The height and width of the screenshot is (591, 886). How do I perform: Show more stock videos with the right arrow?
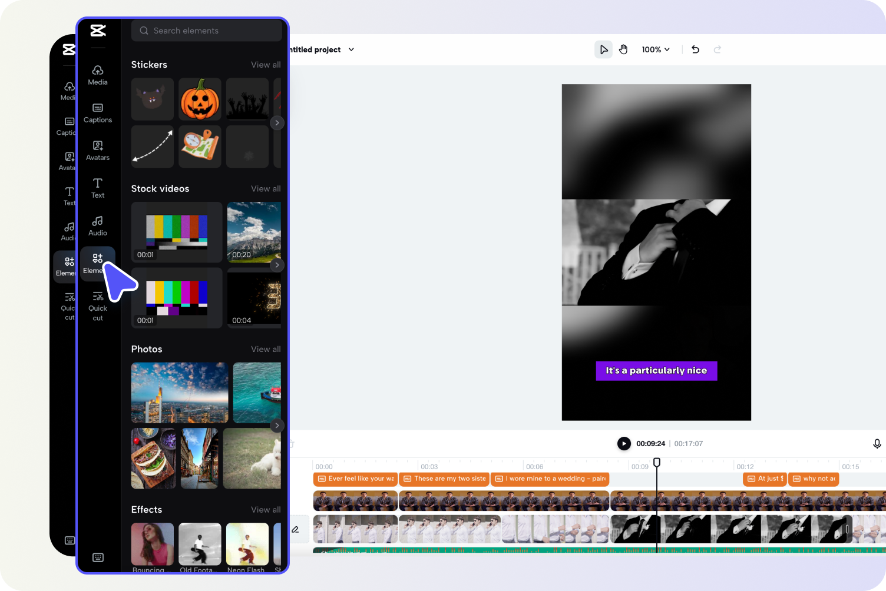pyautogui.click(x=277, y=265)
